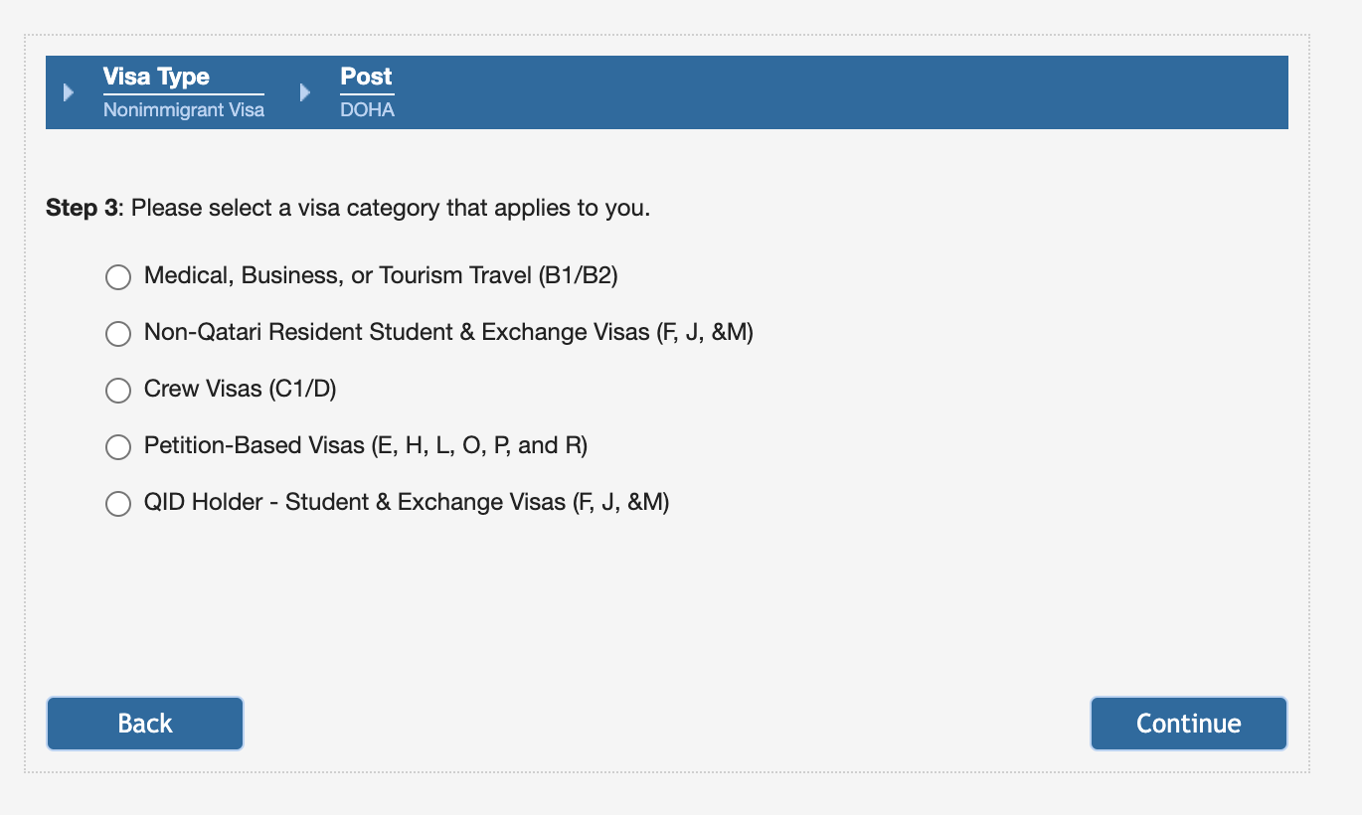1362x815 pixels.
Task: Click empty area of blue breadcrumb bar
Action: (x=845, y=92)
